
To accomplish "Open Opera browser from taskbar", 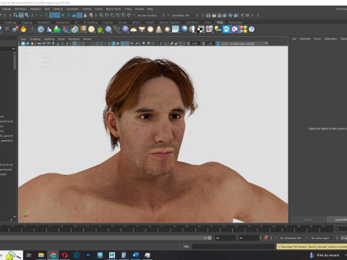I will (64, 255).
